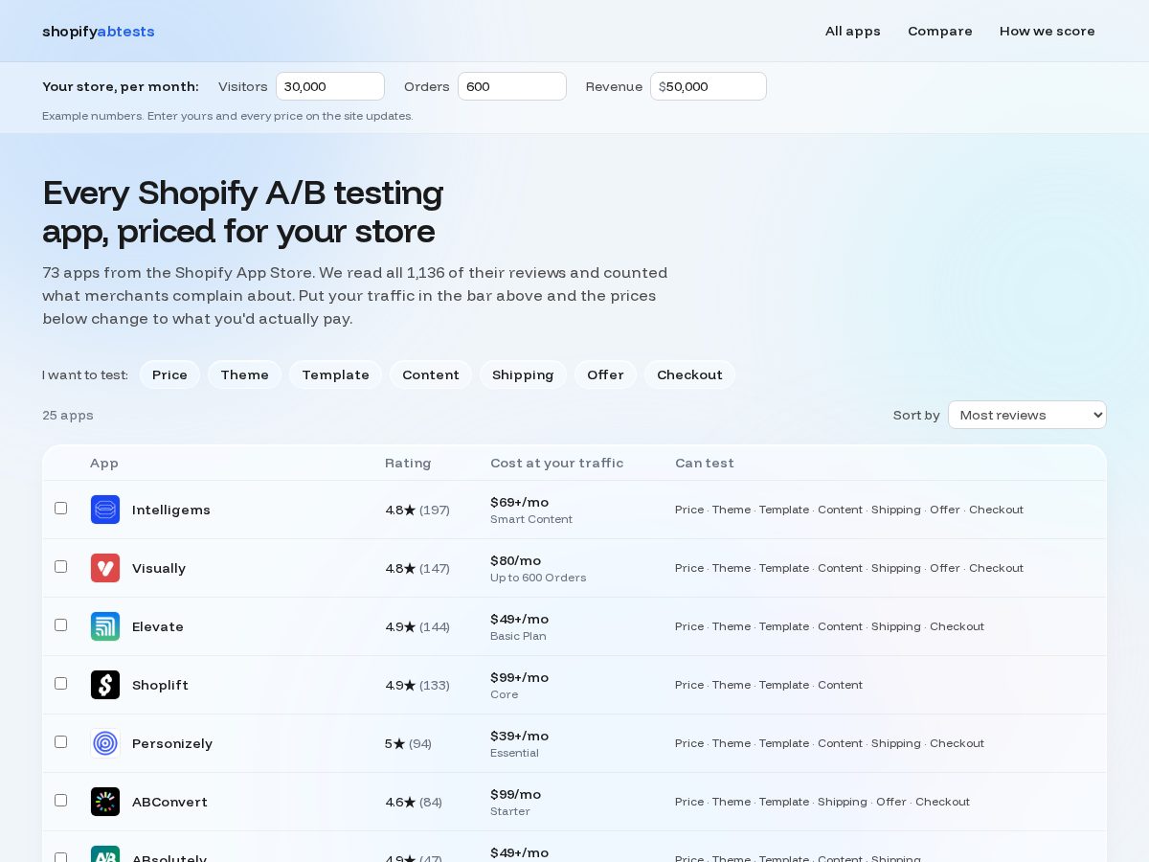Focus the Revenue input field

tap(709, 86)
